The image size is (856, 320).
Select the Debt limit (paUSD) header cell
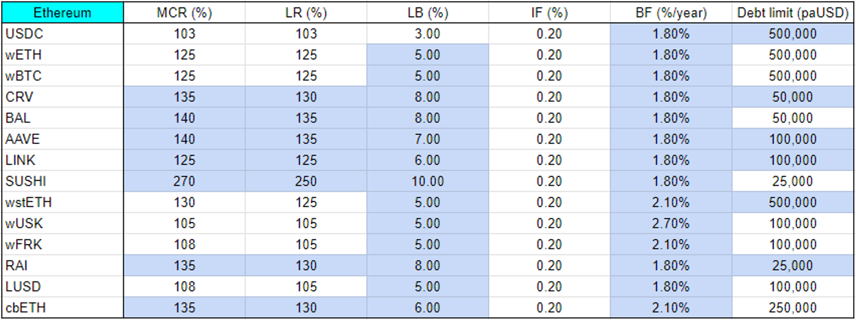point(793,13)
